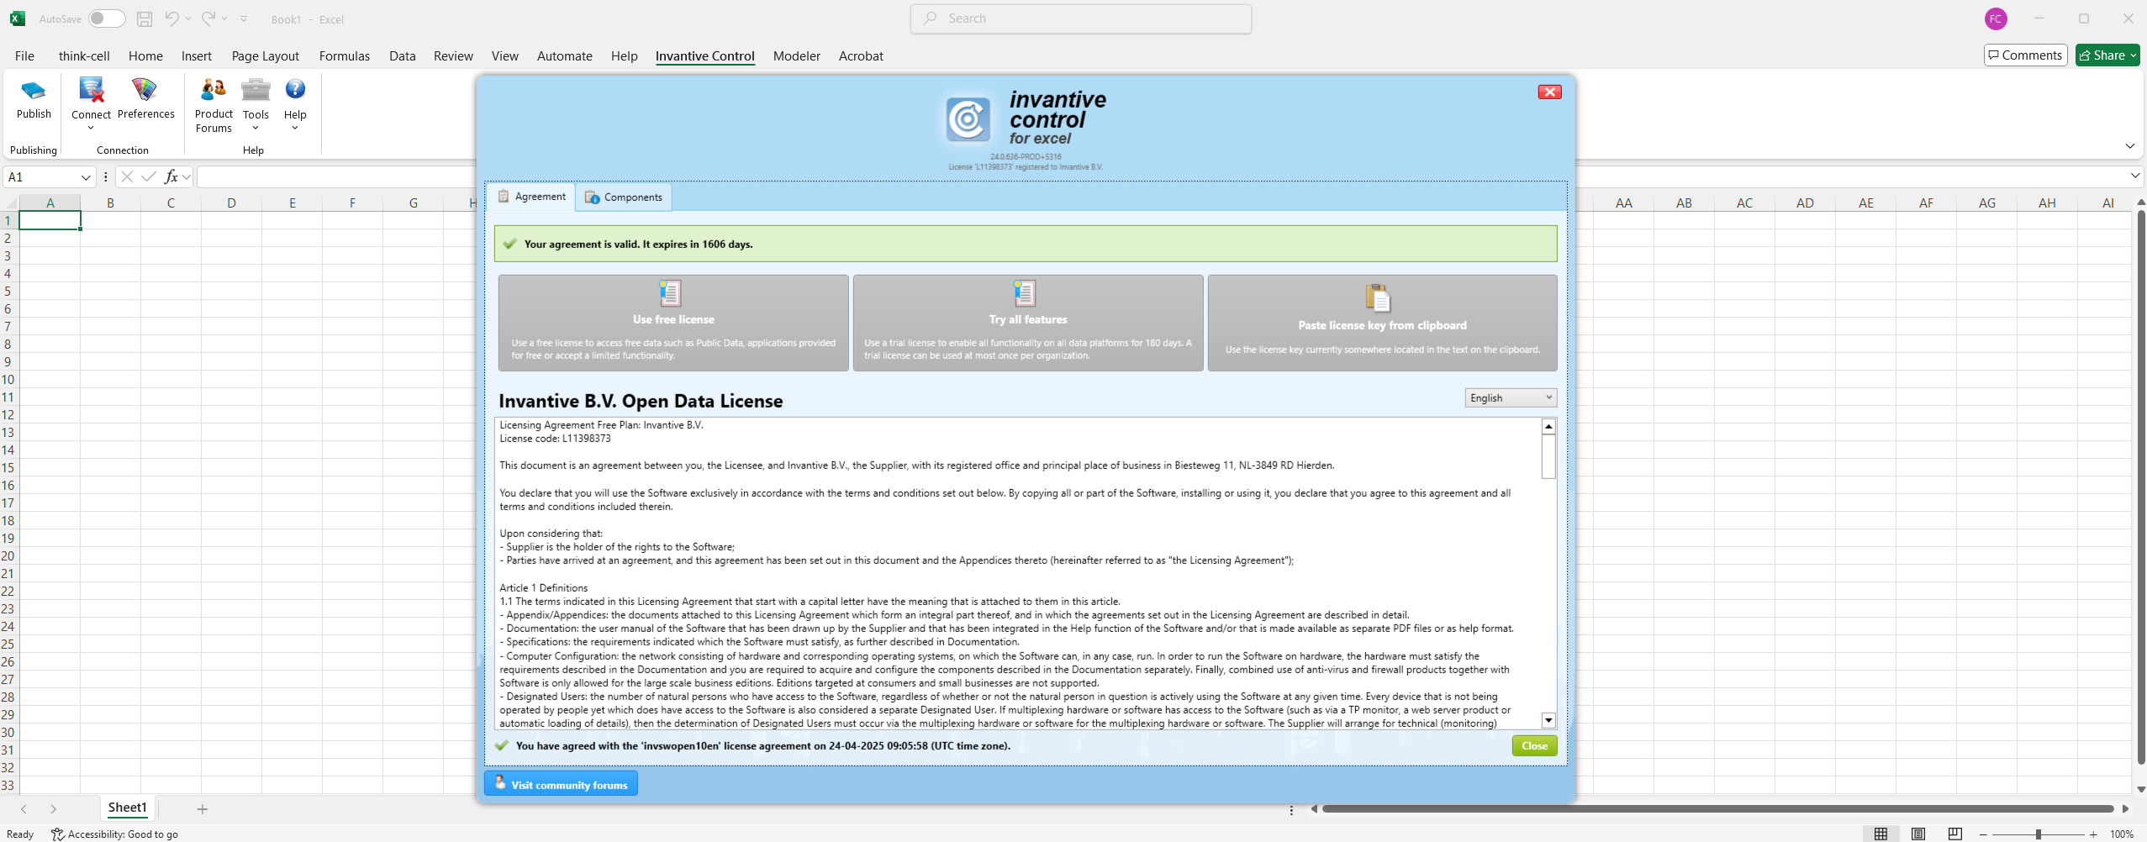Viewport: 2147px width, 842px height.
Task: Click the zoom slider handle
Action: [x=2039, y=834]
